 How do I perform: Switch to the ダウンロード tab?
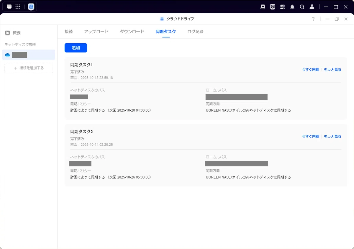[132, 32]
